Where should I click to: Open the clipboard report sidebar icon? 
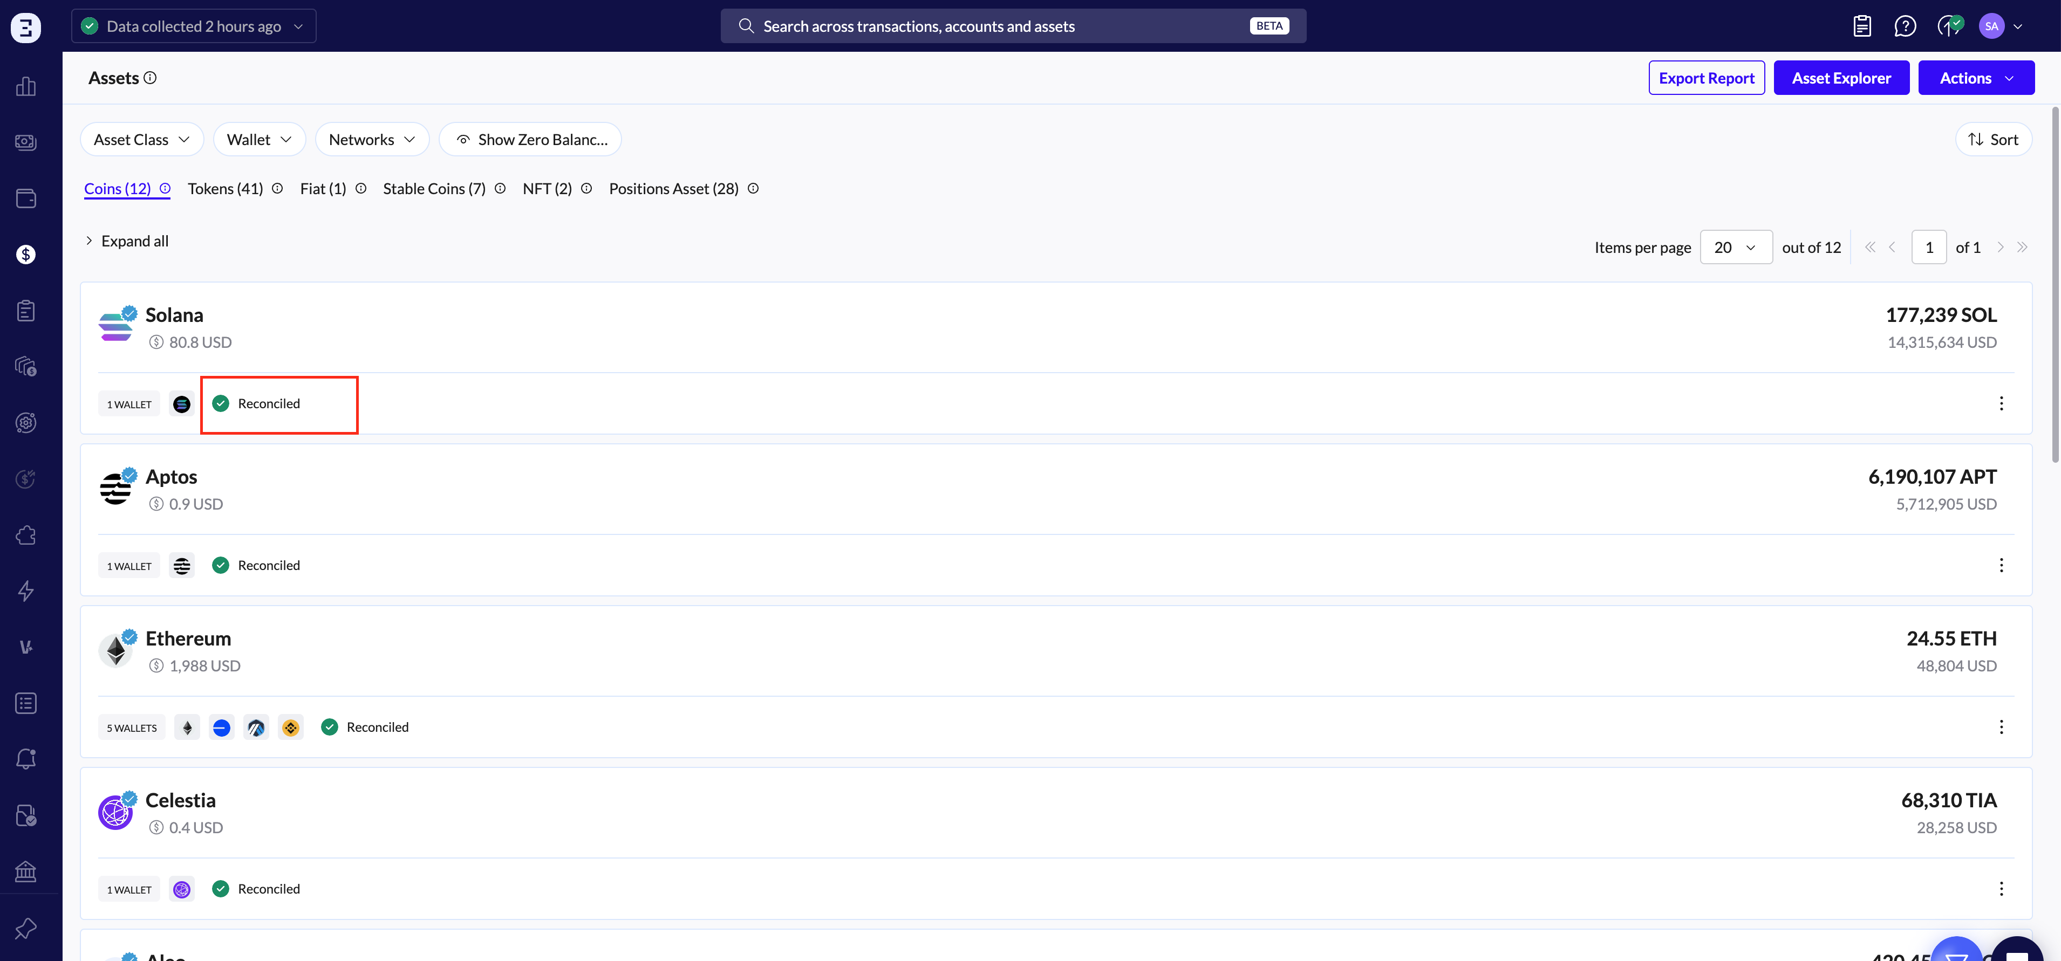(25, 310)
